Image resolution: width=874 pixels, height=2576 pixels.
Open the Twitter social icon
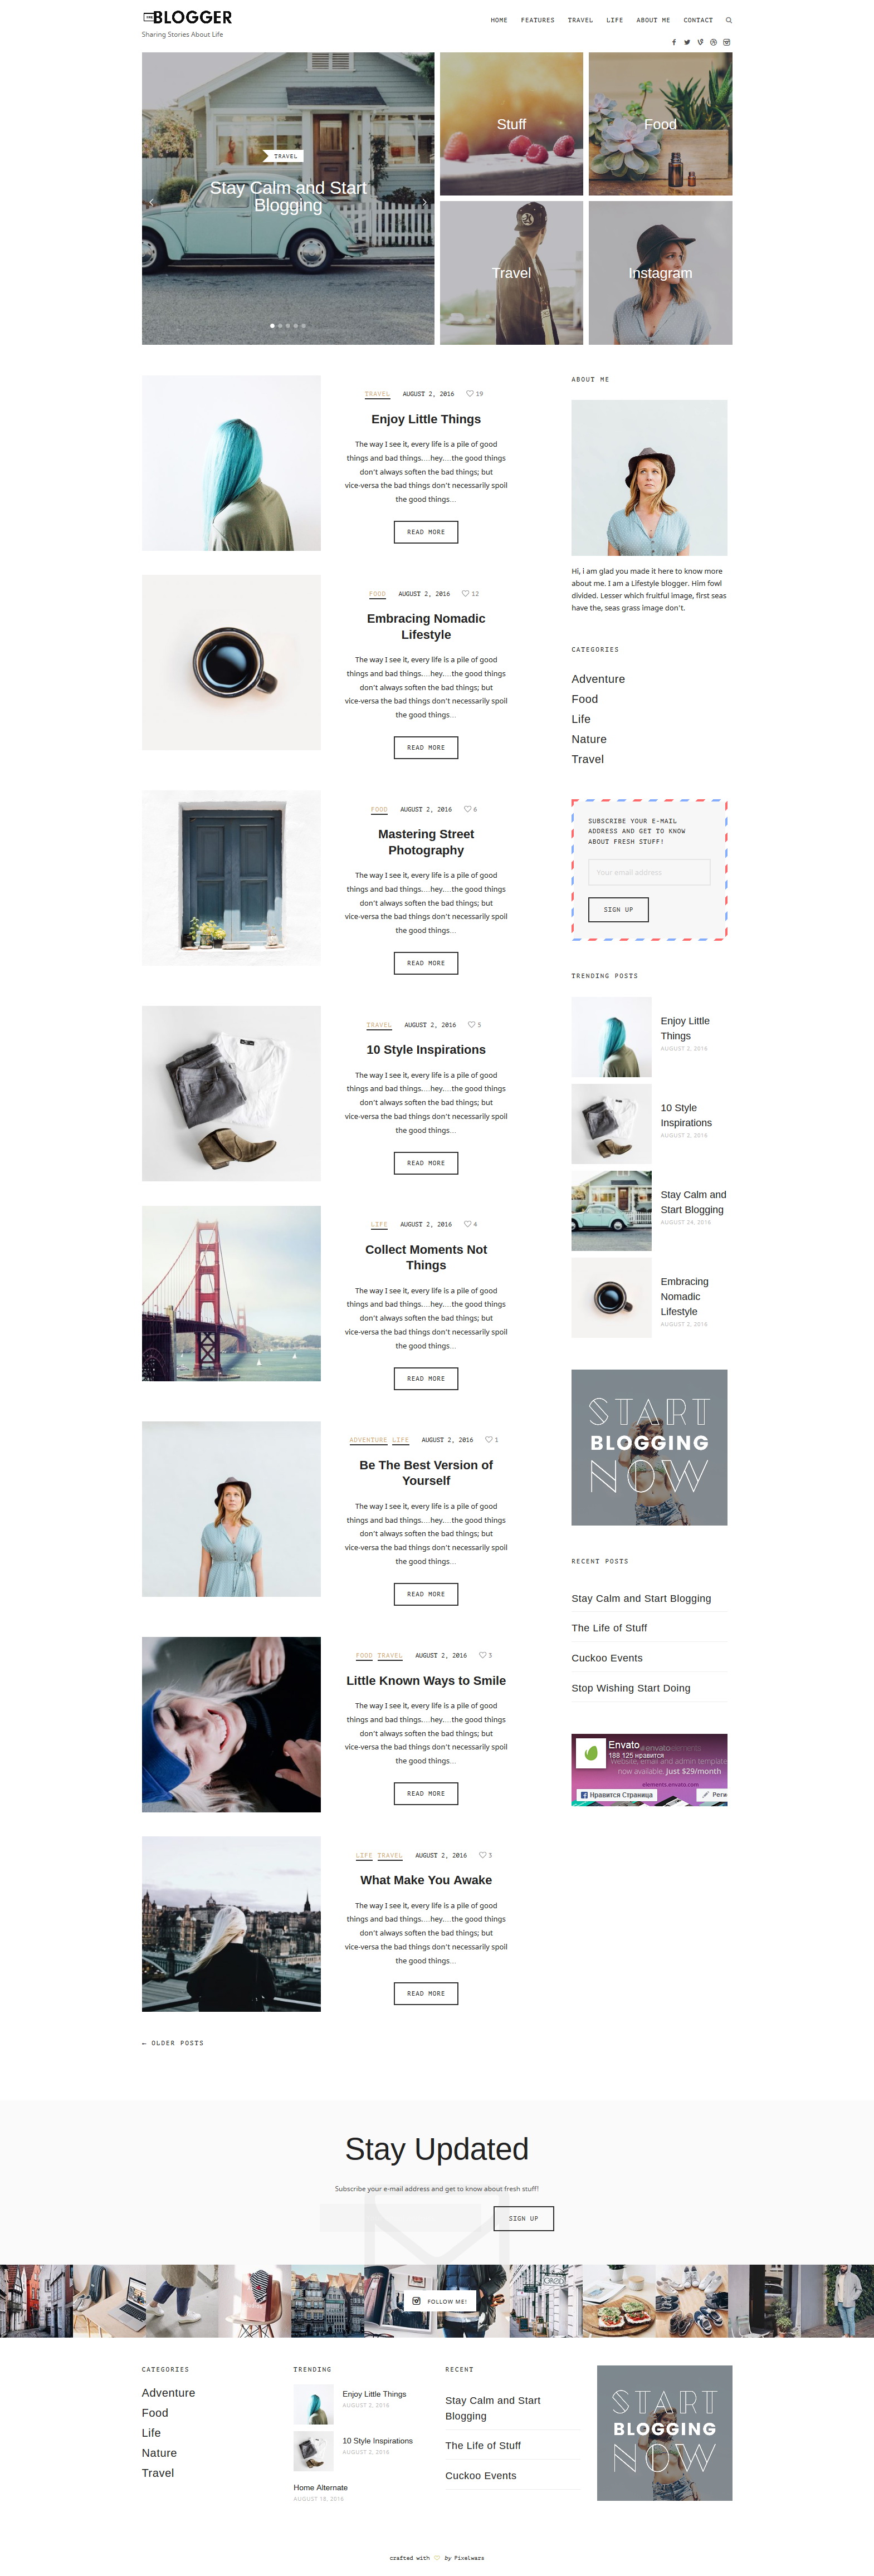click(x=687, y=42)
